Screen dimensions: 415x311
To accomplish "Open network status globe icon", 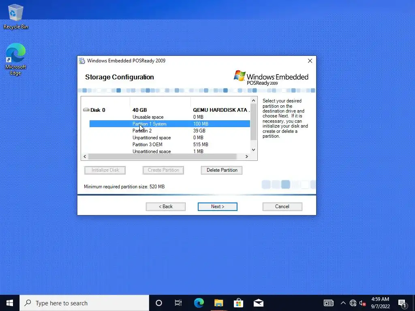I will (x=353, y=303).
